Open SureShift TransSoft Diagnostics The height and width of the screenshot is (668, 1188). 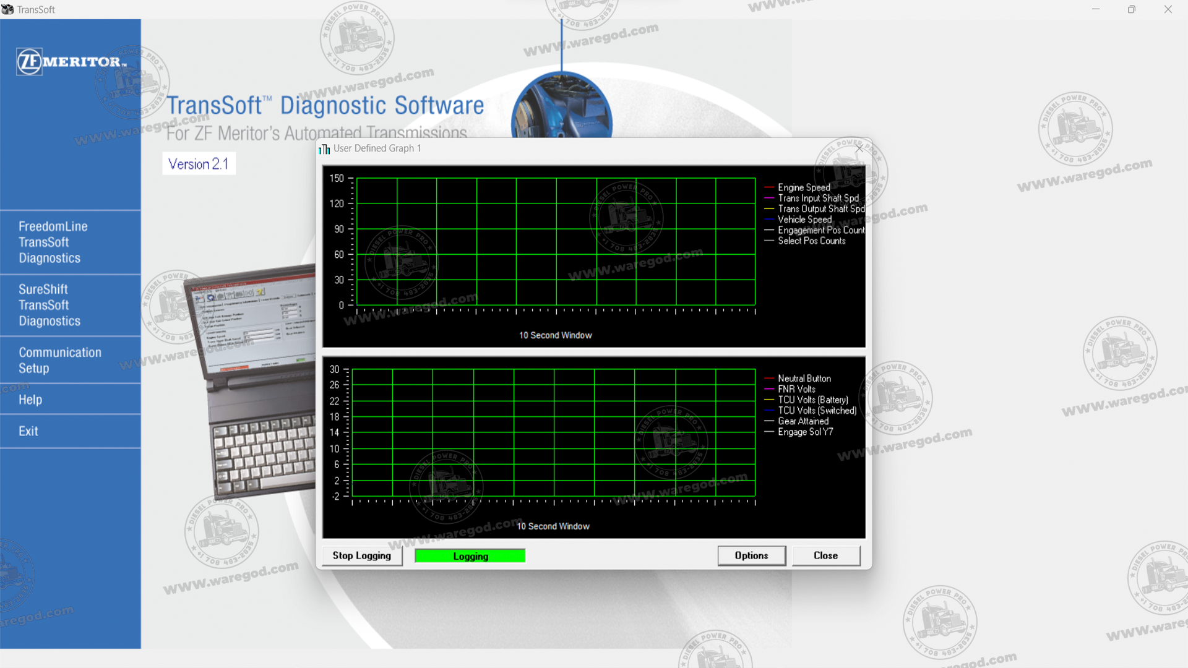click(x=49, y=305)
